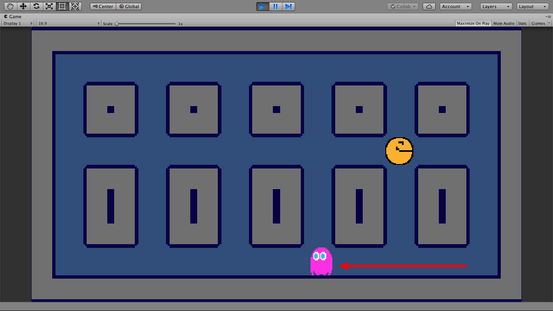Toggle Mute Audio

[x=504, y=23]
